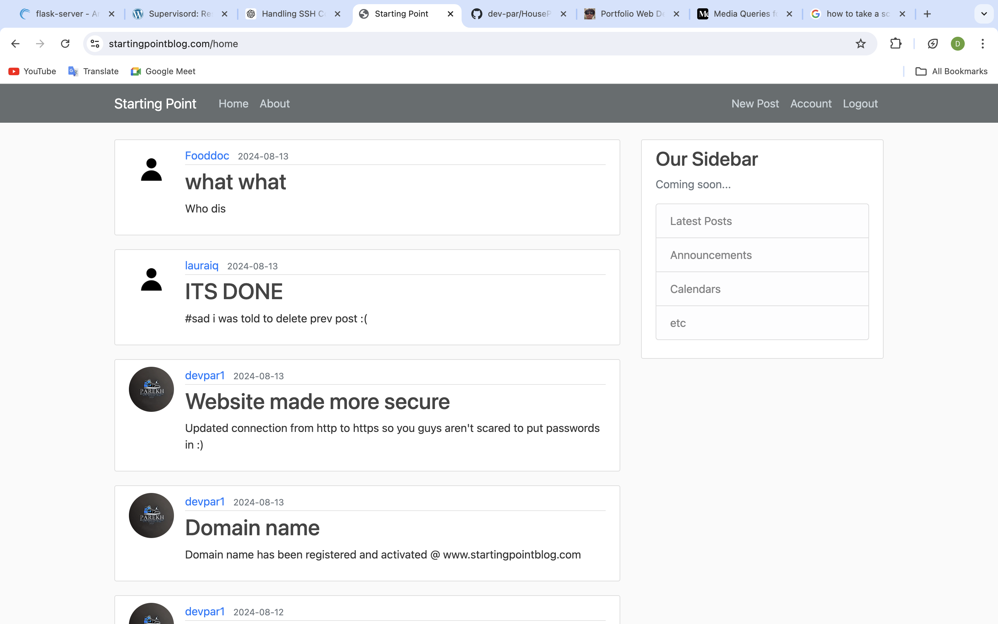Open the Extensions puzzle icon
The height and width of the screenshot is (624, 998).
click(x=896, y=44)
